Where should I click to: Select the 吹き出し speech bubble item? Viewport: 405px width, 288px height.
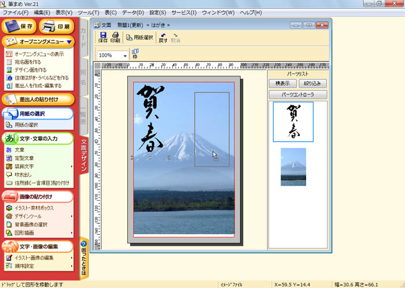click(24, 174)
